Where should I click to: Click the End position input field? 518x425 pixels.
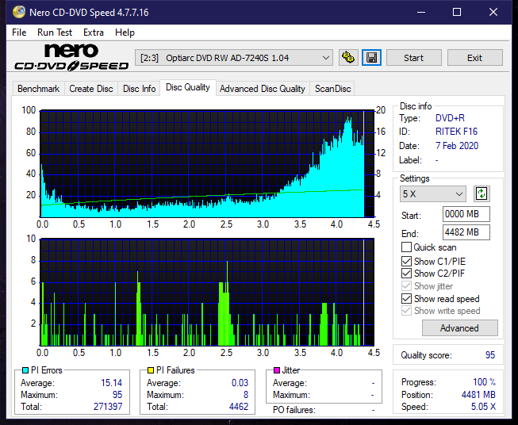(x=466, y=232)
